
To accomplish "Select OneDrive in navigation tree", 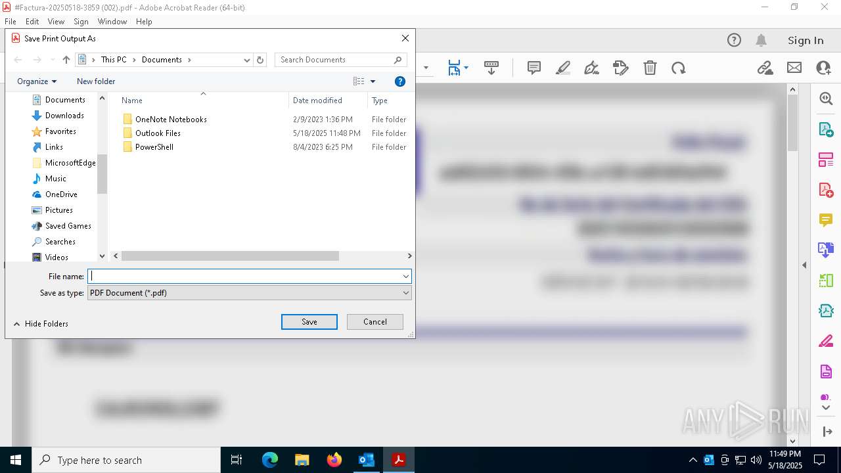I will click(61, 194).
